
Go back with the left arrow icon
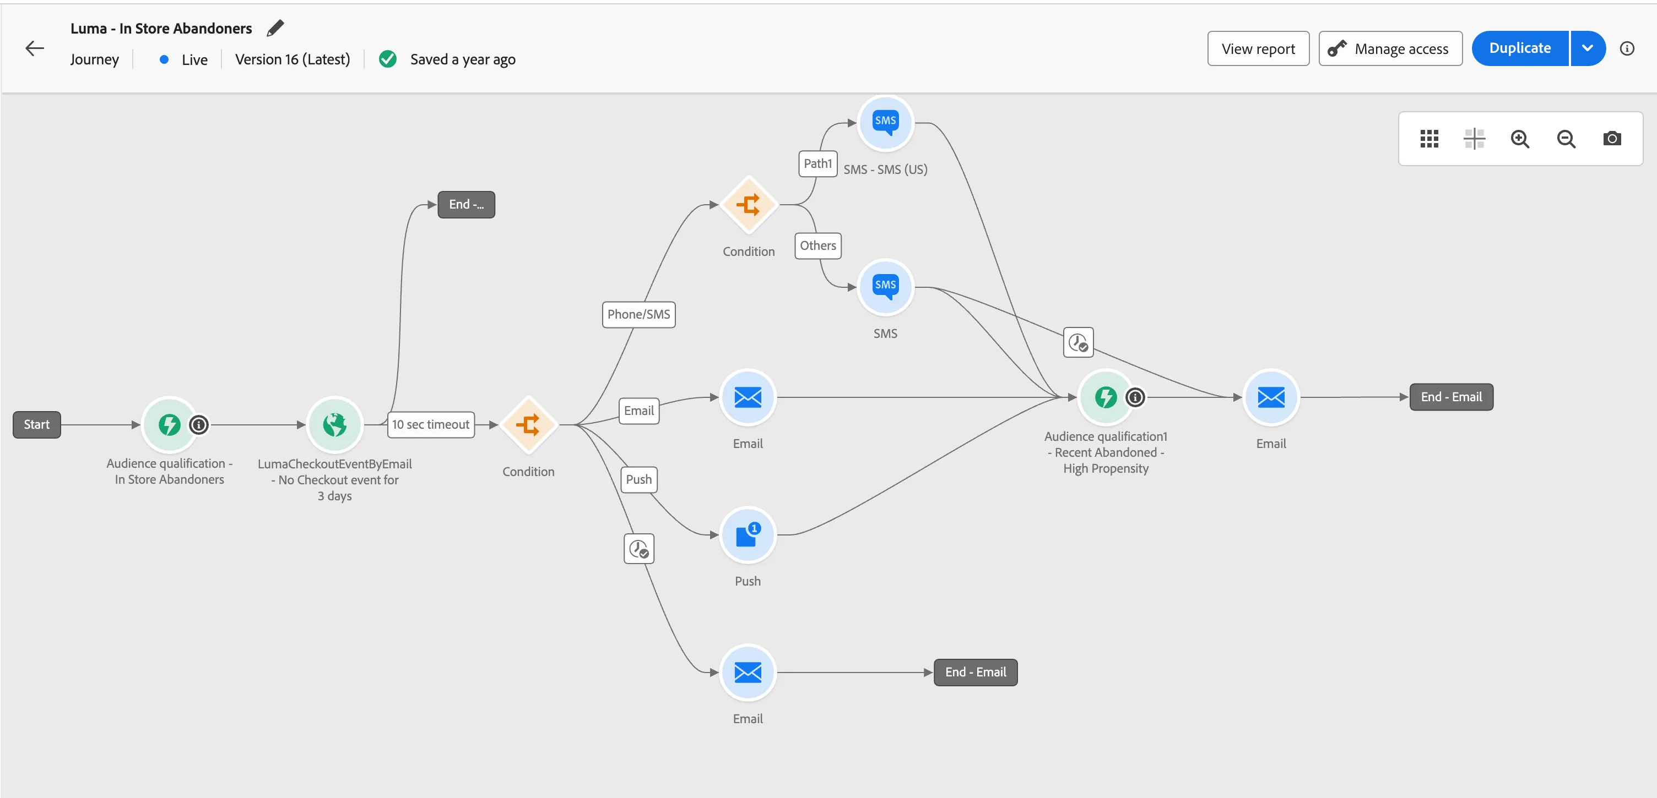[x=35, y=48]
